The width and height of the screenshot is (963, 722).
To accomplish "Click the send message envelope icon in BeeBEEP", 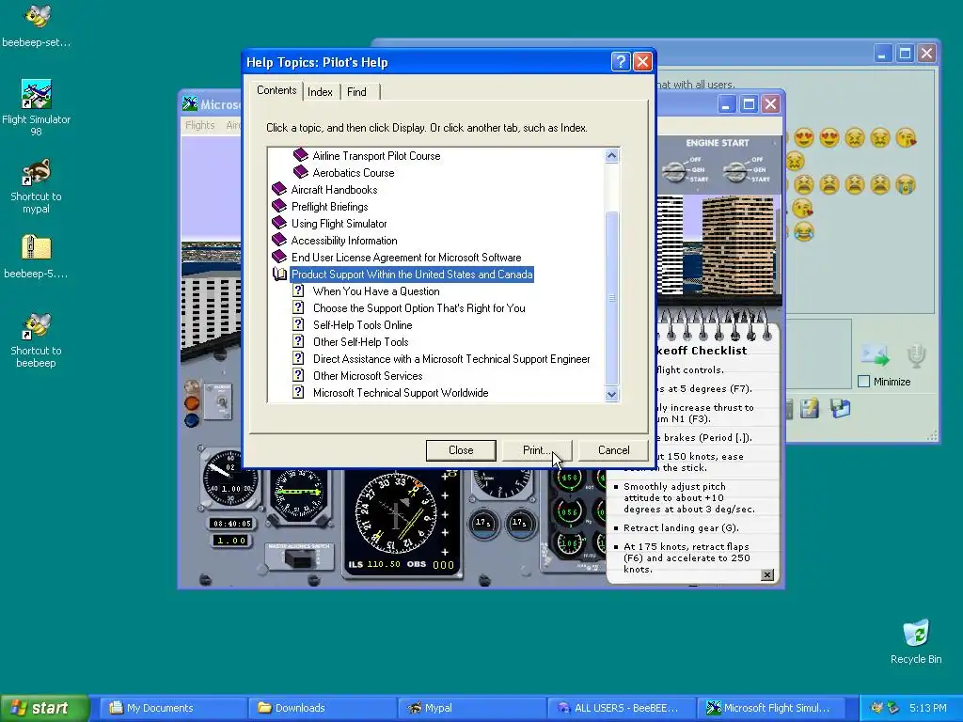I will pos(876,355).
